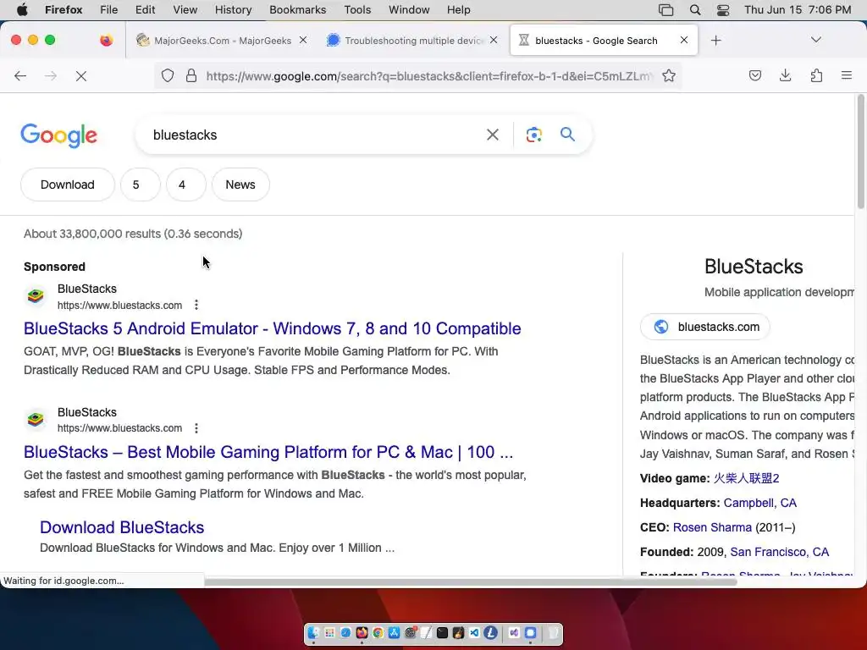Open App Store from the Dock
This screenshot has width=867, height=650.
(x=394, y=633)
